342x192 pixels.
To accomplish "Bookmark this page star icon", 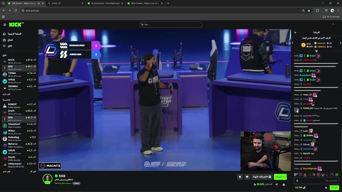I will tap(309, 11).
